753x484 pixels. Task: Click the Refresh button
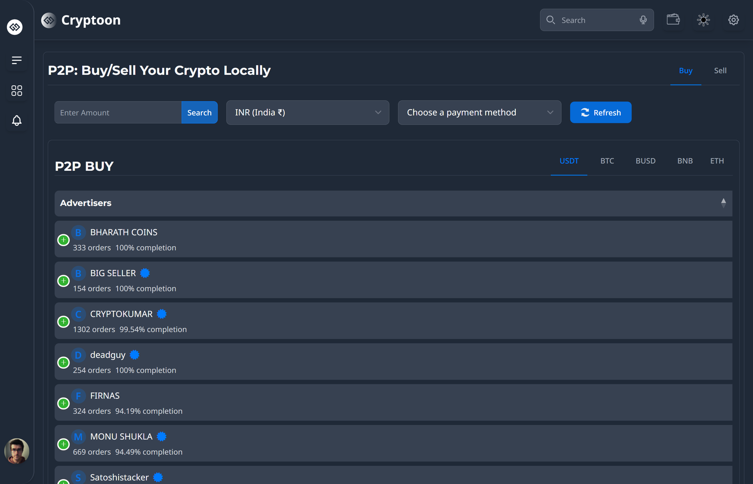pos(601,112)
